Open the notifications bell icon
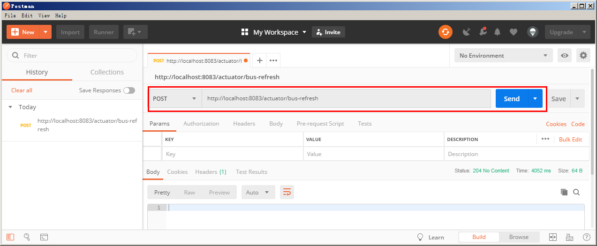The image size is (597, 246). (x=498, y=32)
